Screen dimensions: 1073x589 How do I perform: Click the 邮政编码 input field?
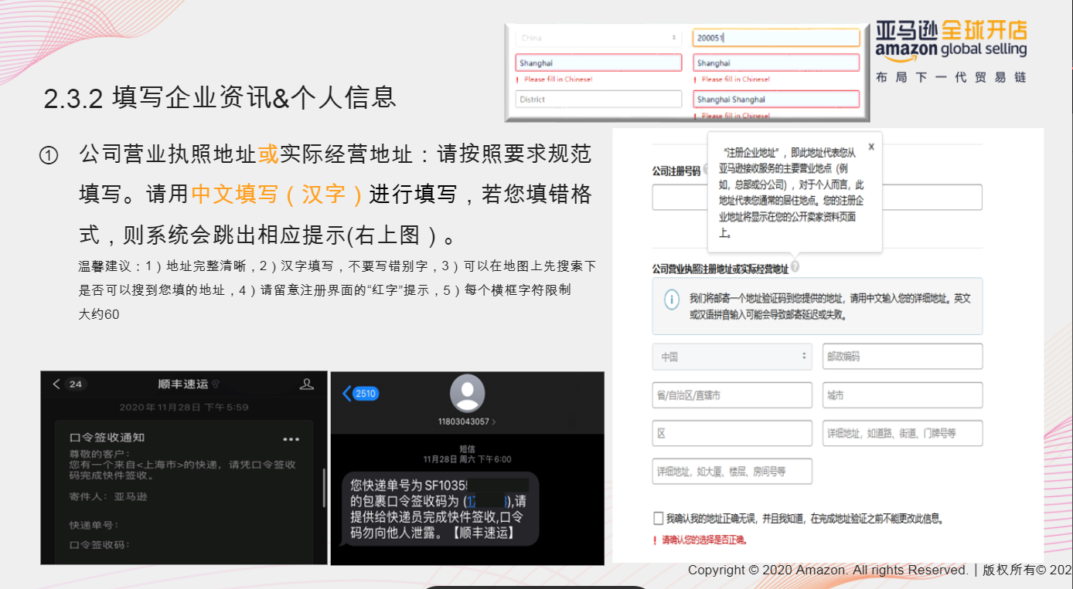click(x=902, y=356)
